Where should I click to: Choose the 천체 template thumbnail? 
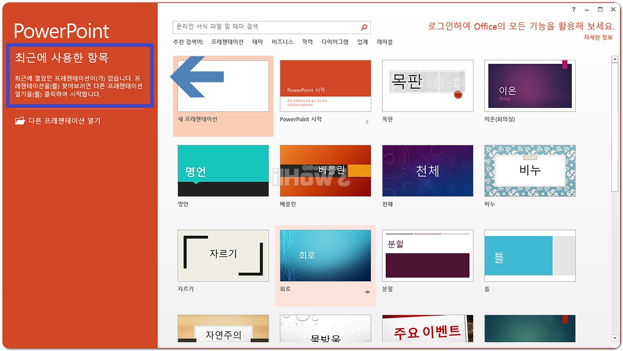[x=428, y=171]
